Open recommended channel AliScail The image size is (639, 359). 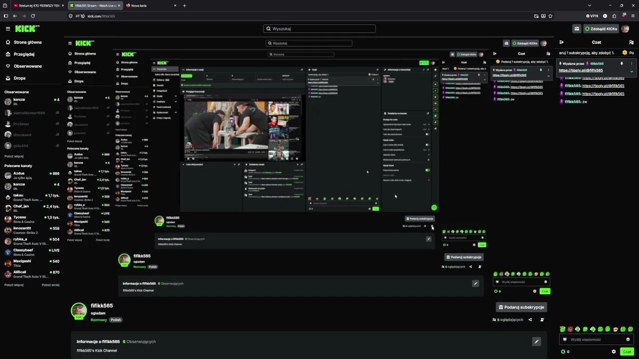tap(32, 274)
